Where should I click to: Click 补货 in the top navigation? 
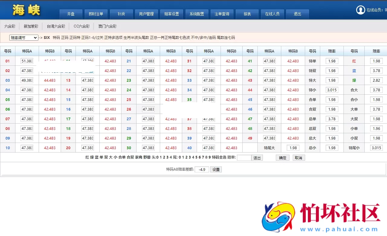click(121, 14)
